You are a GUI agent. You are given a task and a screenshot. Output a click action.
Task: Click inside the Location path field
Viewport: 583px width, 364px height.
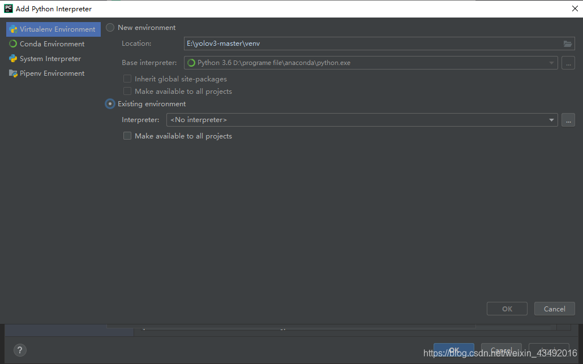click(340, 43)
